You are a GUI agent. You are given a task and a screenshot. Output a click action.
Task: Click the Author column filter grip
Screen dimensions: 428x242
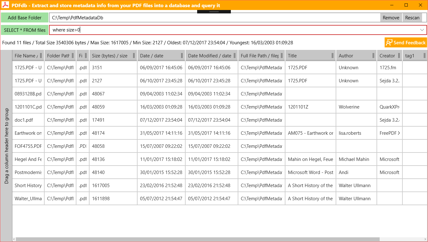[x=373, y=56]
